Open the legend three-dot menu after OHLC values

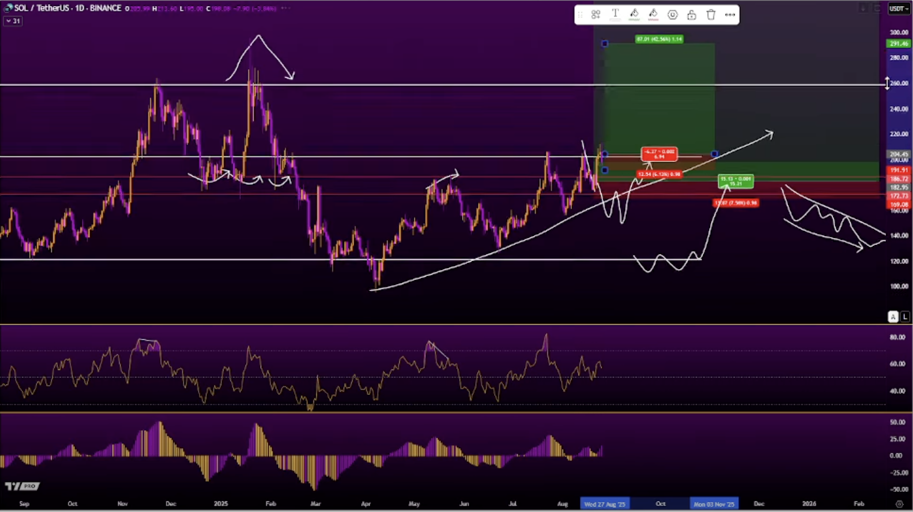pyautogui.click(x=286, y=9)
